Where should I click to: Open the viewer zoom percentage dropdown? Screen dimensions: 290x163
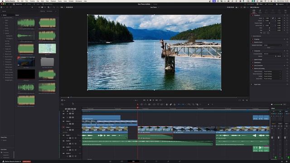click(62, 7)
